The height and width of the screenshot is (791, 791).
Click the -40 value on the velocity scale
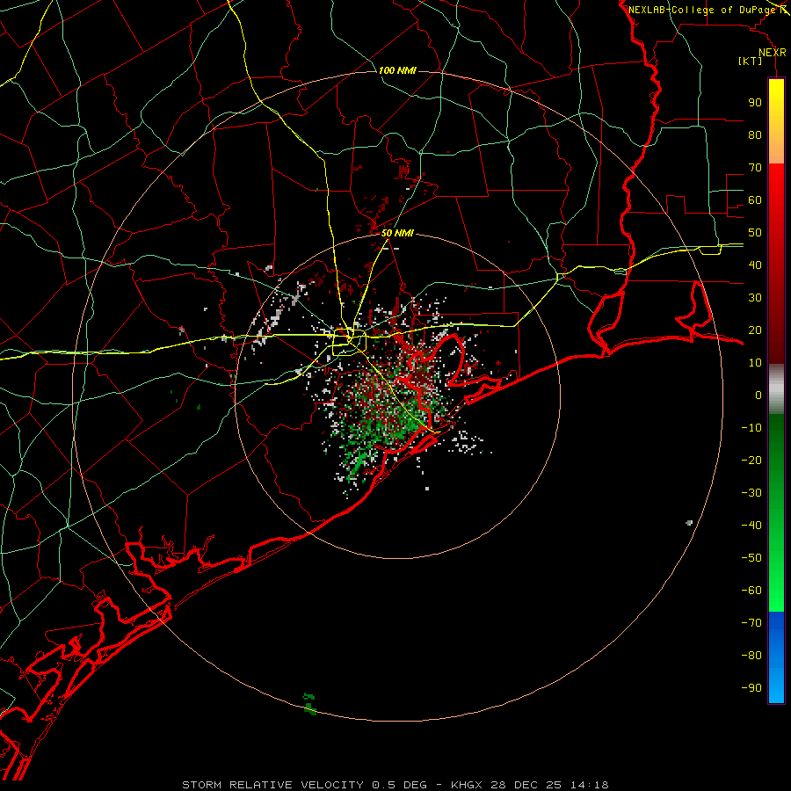[751, 526]
